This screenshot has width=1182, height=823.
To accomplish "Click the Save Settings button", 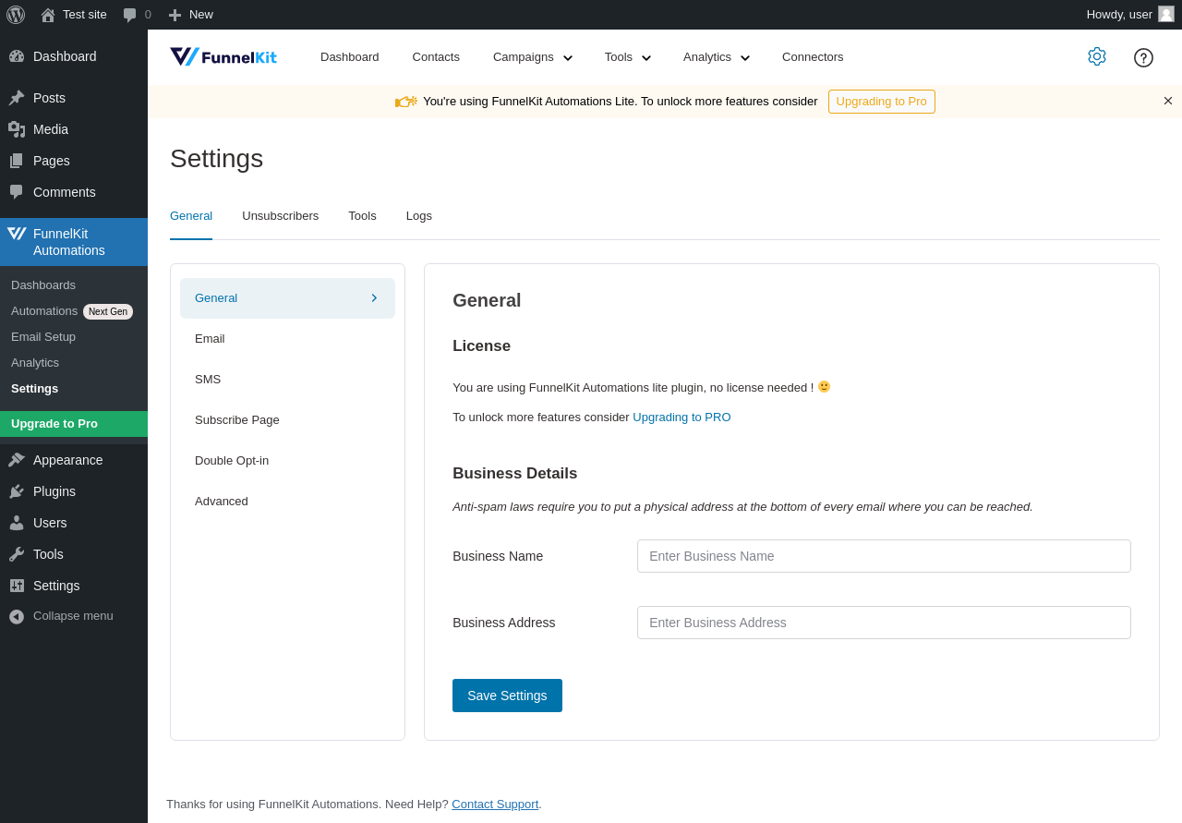I will pyautogui.click(x=507, y=696).
